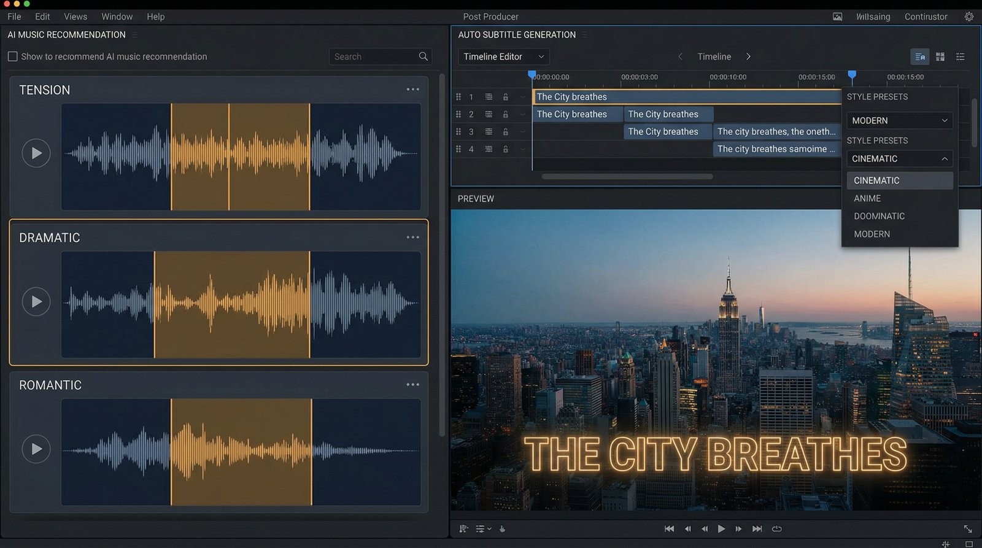Click the Contirustor button in top bar

coord(926,17)
